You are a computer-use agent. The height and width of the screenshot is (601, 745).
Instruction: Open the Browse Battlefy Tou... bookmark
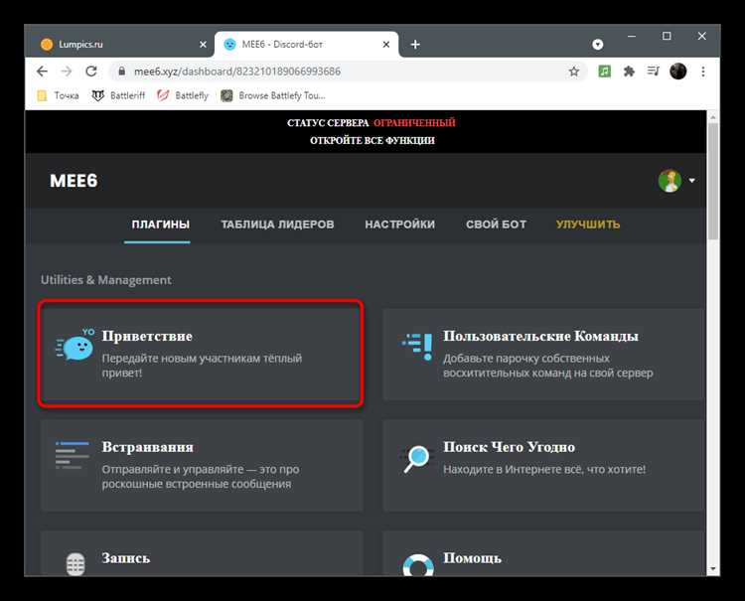pos(273,95)
